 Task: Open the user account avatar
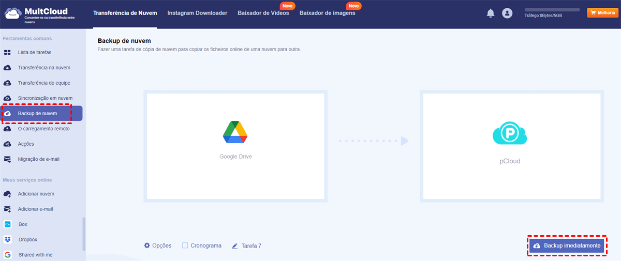click(x=507, y=13)
